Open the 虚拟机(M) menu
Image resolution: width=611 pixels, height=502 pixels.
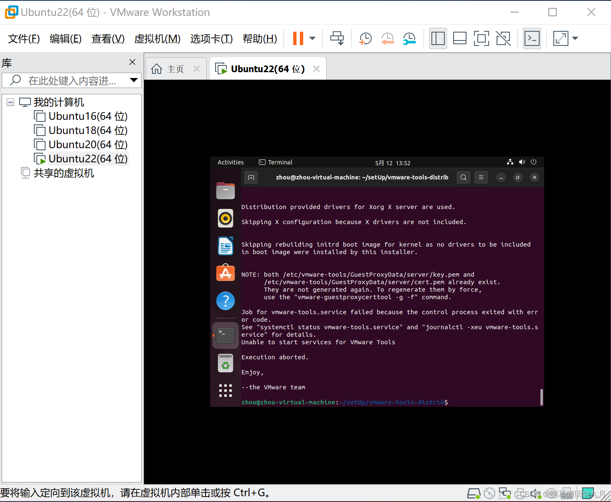[x=157, y=38]
